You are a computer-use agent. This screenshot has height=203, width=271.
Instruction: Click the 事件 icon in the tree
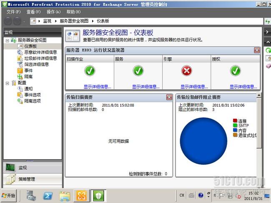20,70
